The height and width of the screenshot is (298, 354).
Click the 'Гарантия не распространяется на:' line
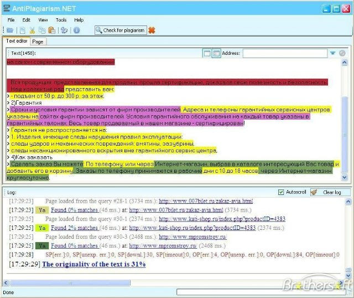tap(59, 130)
